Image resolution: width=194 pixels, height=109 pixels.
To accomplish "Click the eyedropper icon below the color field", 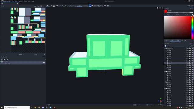I will (185, 41).
